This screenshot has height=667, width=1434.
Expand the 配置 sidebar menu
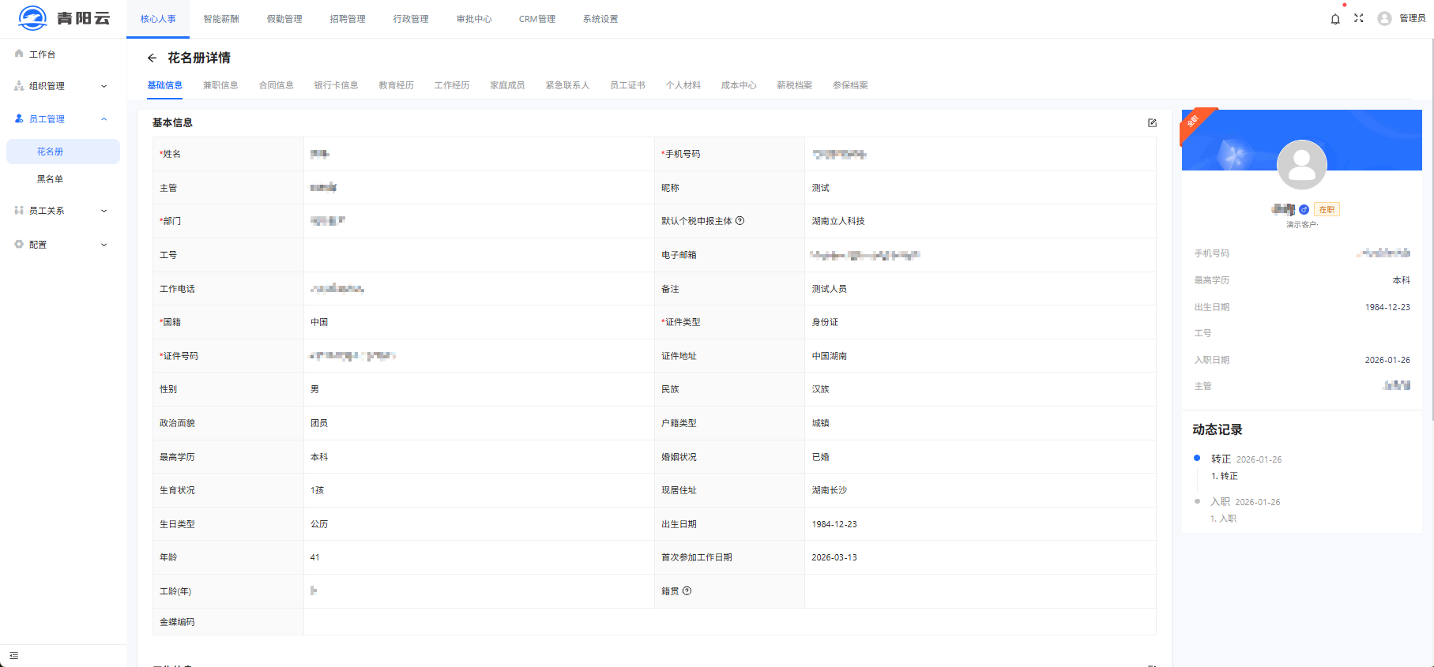[x=62, y=245]
